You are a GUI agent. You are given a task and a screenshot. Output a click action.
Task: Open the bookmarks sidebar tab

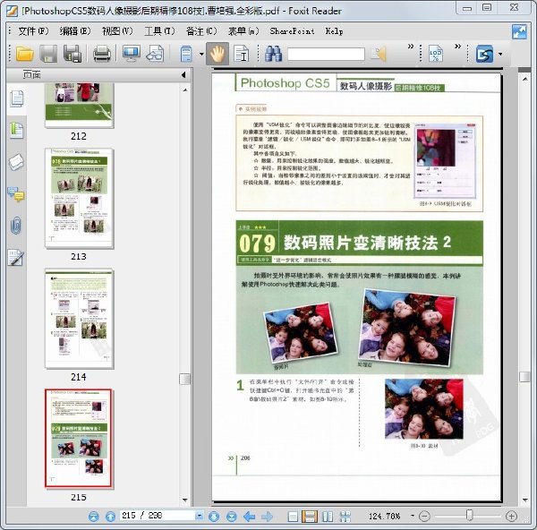pos(16,130)
